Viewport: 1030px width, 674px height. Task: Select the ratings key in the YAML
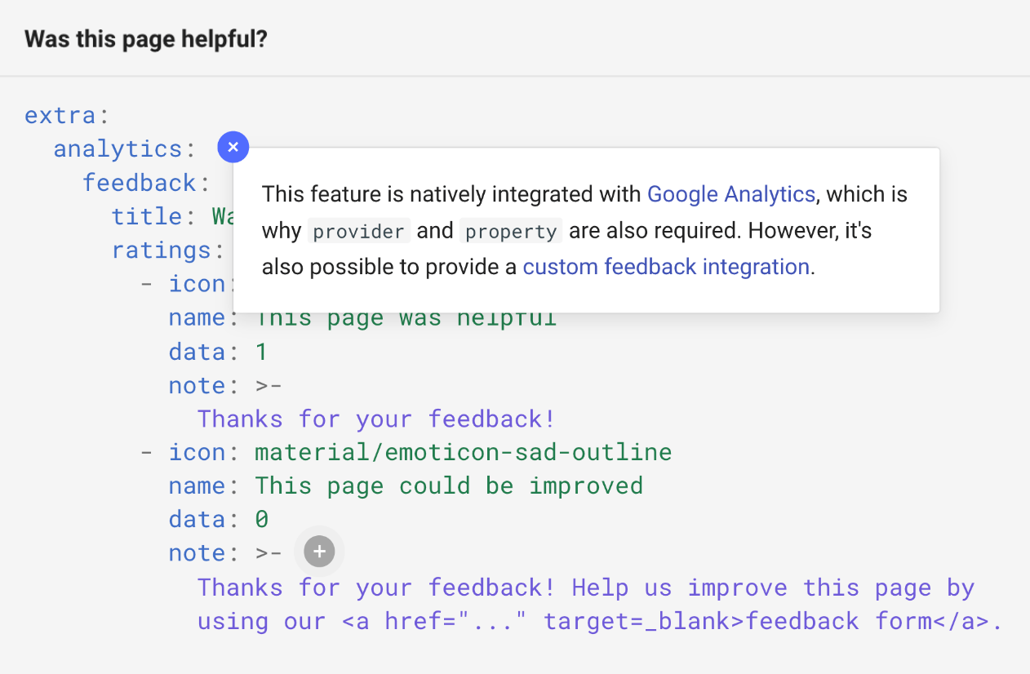point(161,250)
